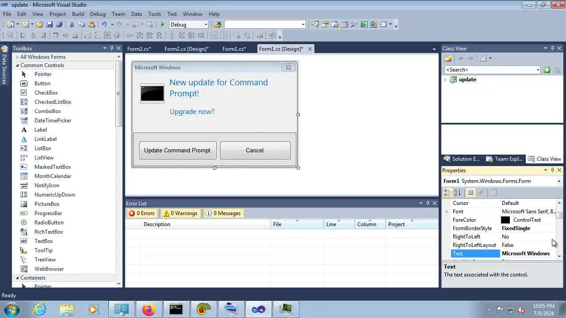
Task: Switch to the Form1.cs* tab
Action: [234, 49]
